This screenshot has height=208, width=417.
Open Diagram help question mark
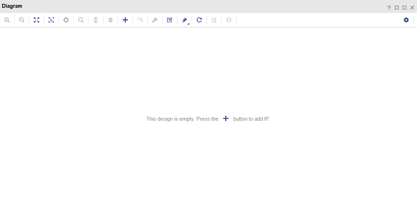tap(389, 8)
